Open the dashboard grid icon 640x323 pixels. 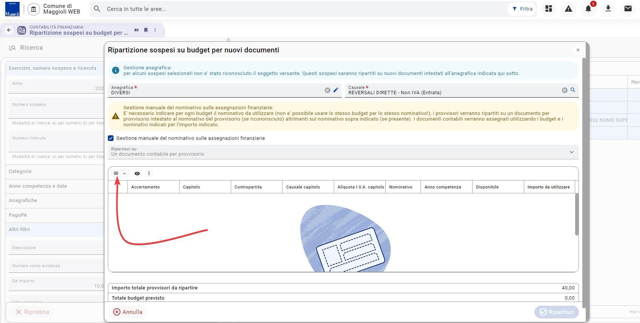549,9
